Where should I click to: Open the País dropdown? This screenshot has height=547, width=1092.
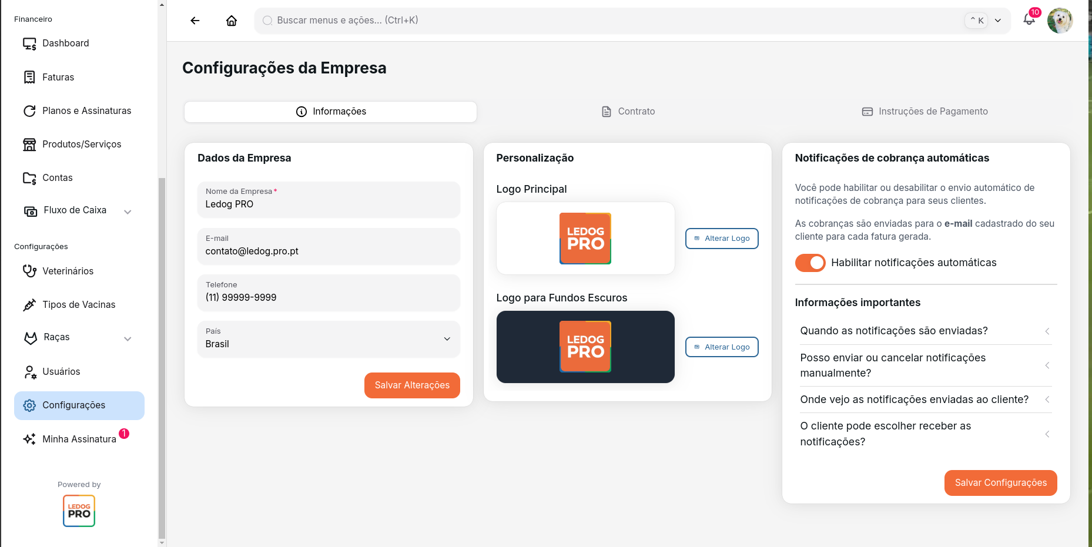329,339
